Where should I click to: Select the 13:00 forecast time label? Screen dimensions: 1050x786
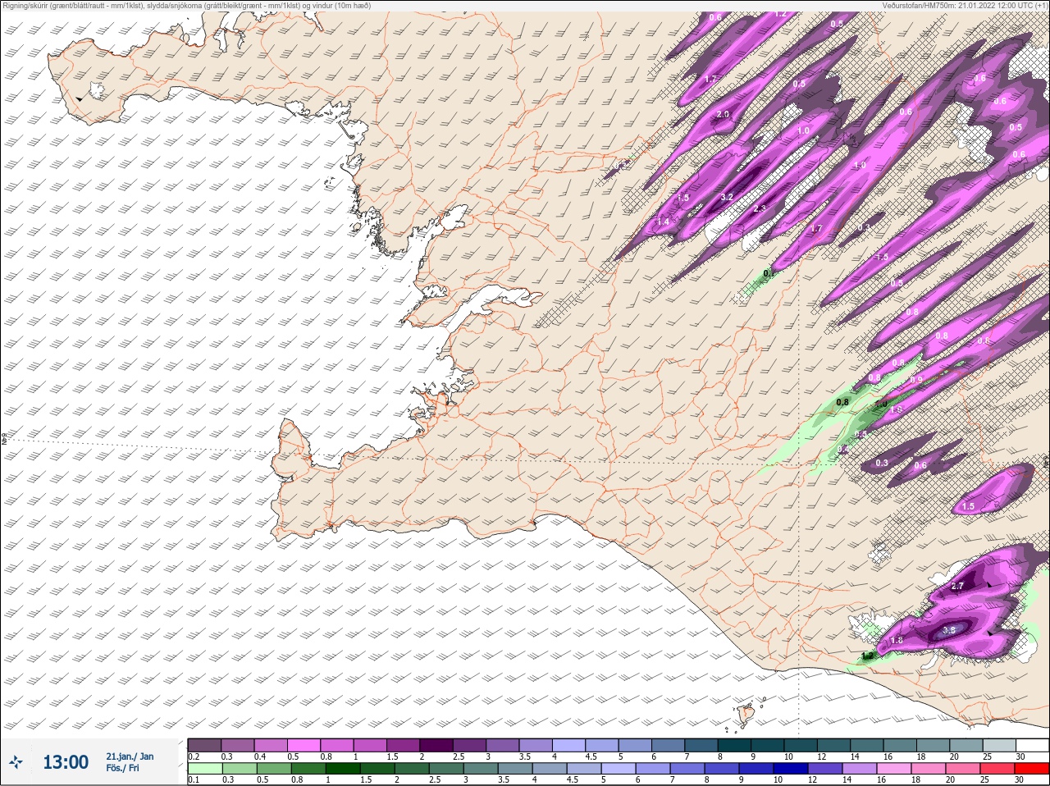(66, 762)
